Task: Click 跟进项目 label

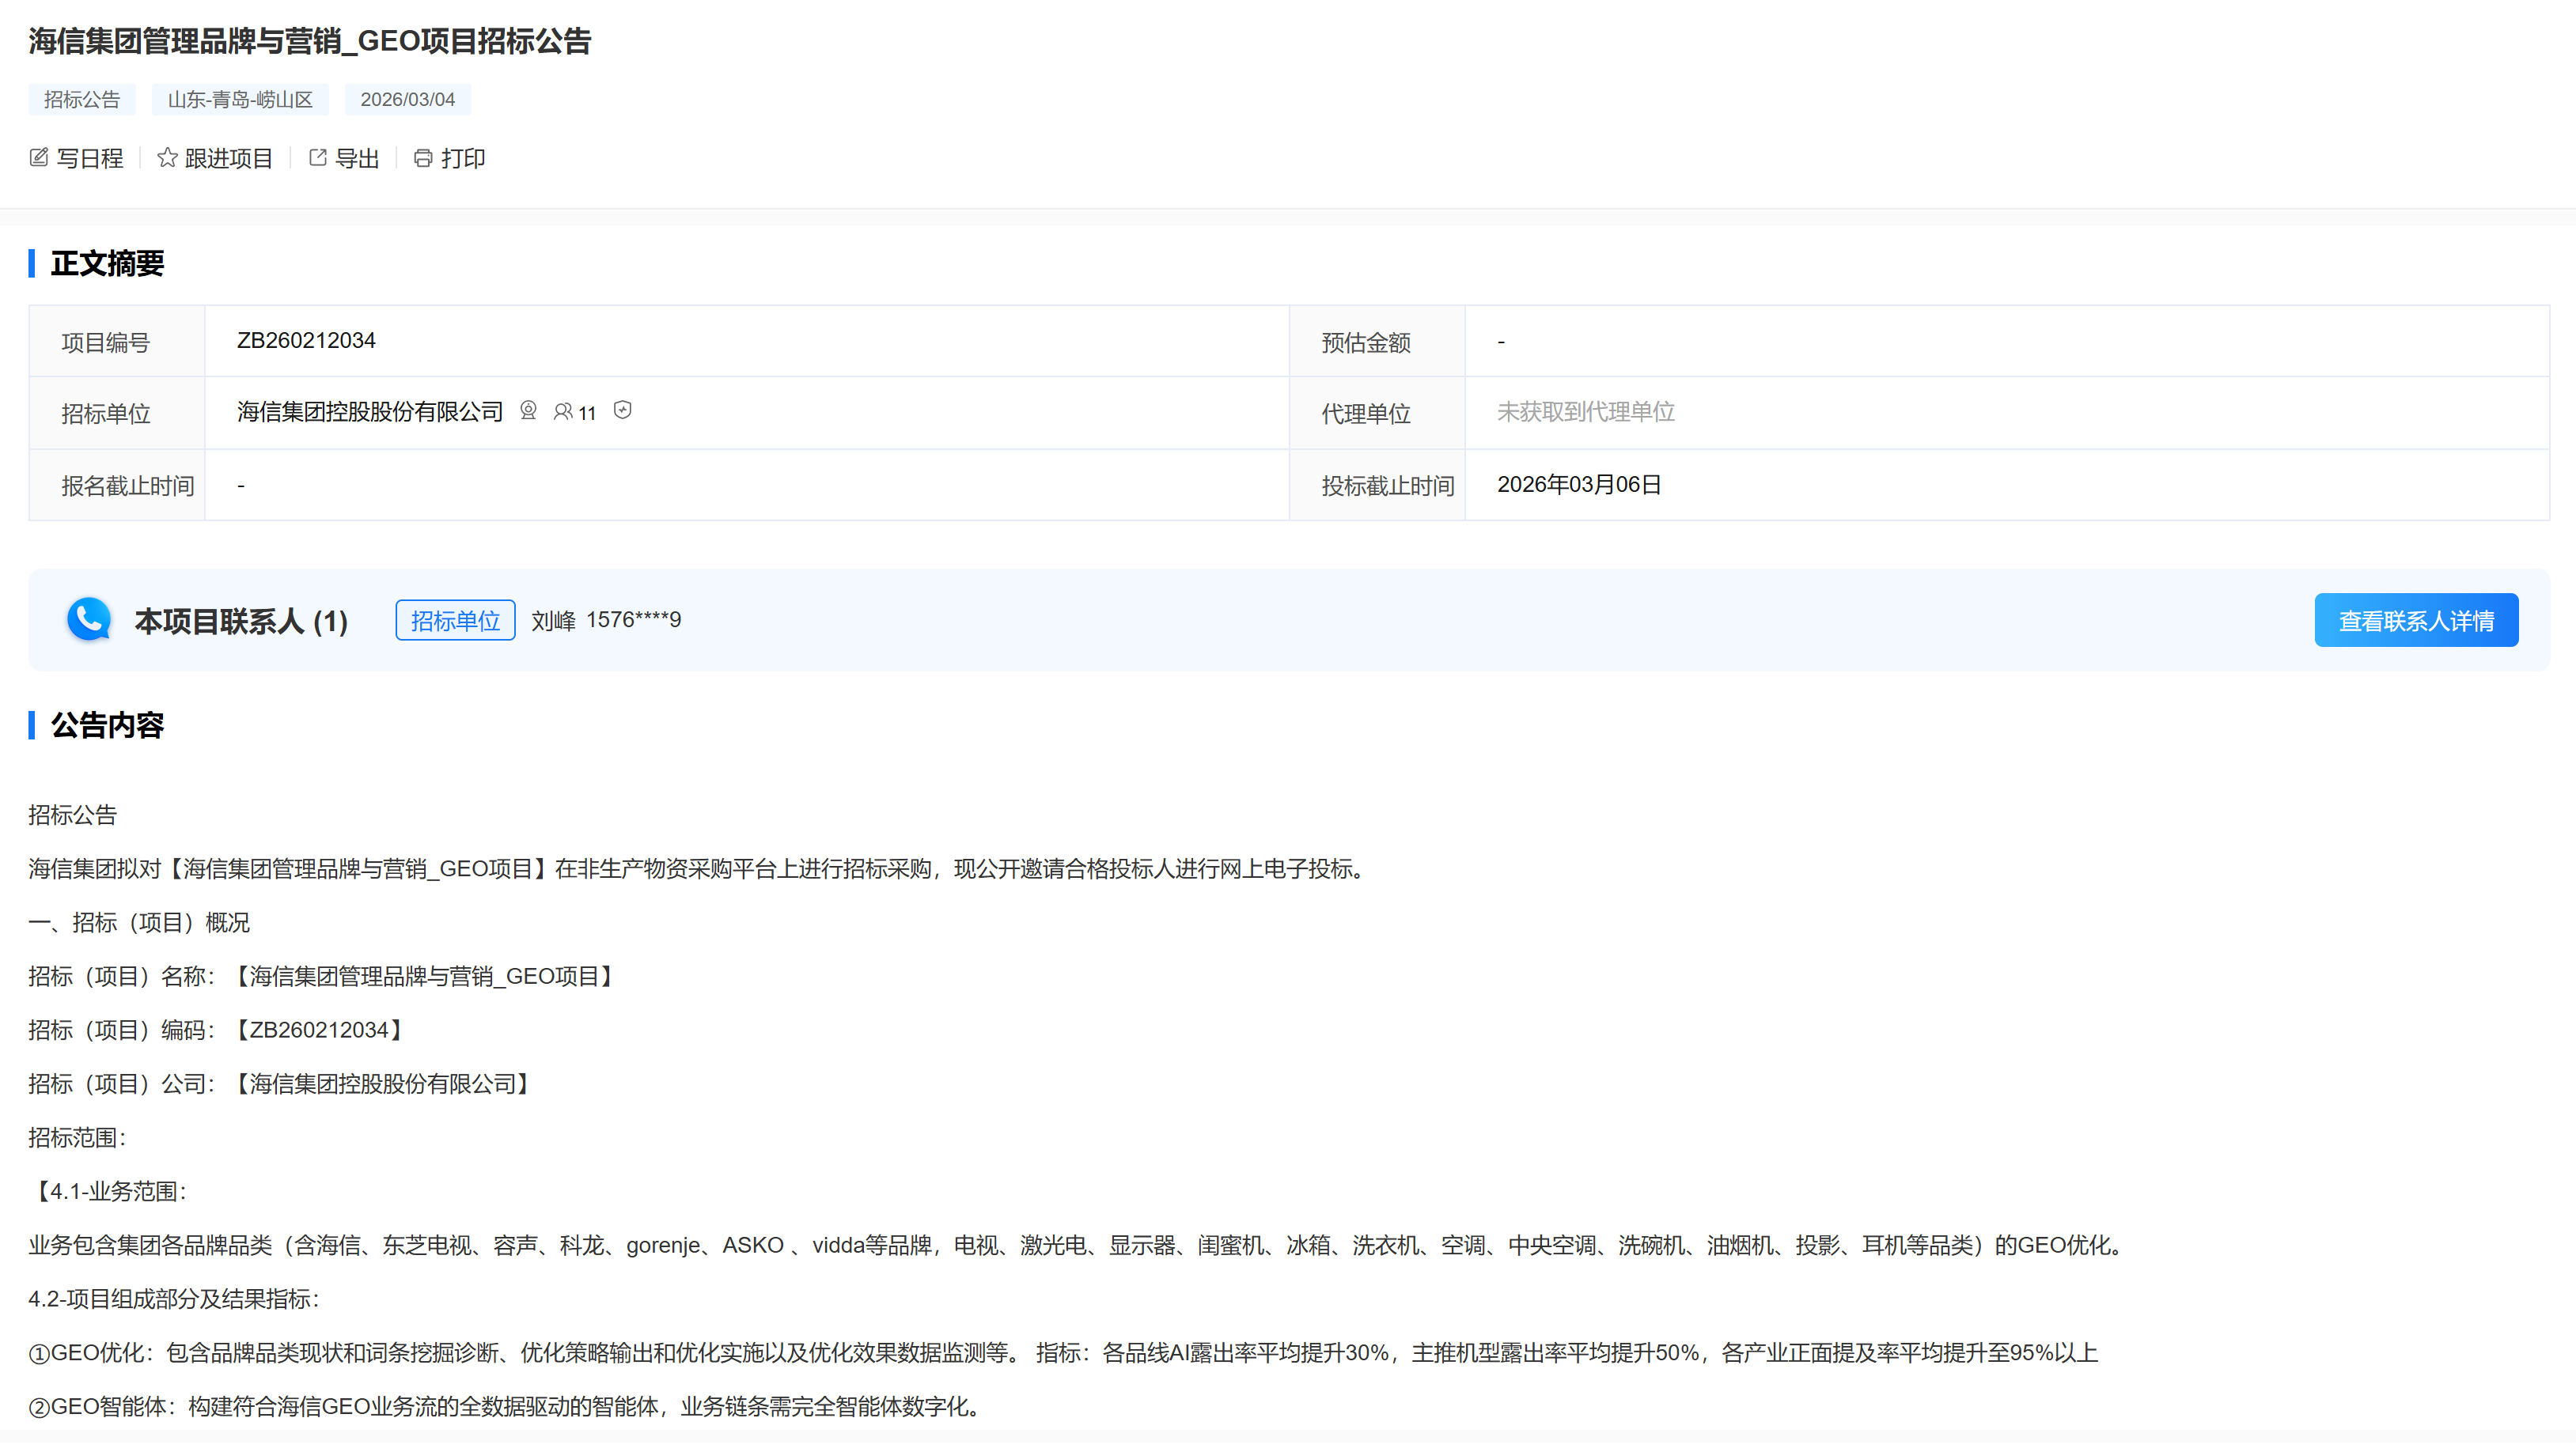Action: click(229, 158)
